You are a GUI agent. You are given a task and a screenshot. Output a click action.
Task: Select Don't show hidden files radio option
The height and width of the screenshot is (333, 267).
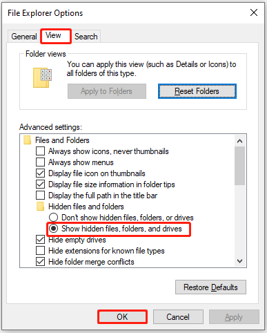pos(53,218)
